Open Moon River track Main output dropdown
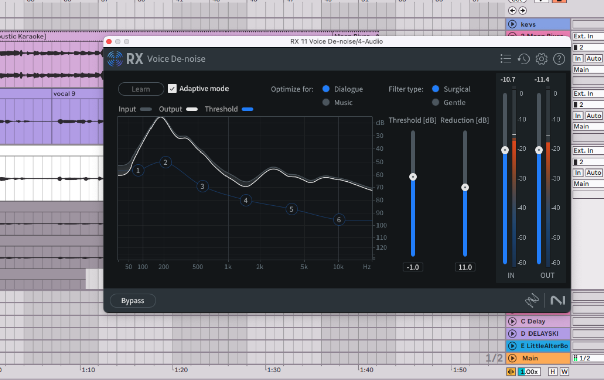Screen dimensions: 604x380 588,69
